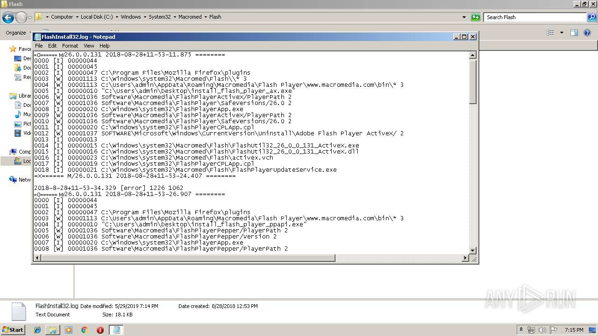The height and width of the screenshot is (336, 598).
Task: Open Downloads folder icon in sidebar
Action: pos(18,68)
